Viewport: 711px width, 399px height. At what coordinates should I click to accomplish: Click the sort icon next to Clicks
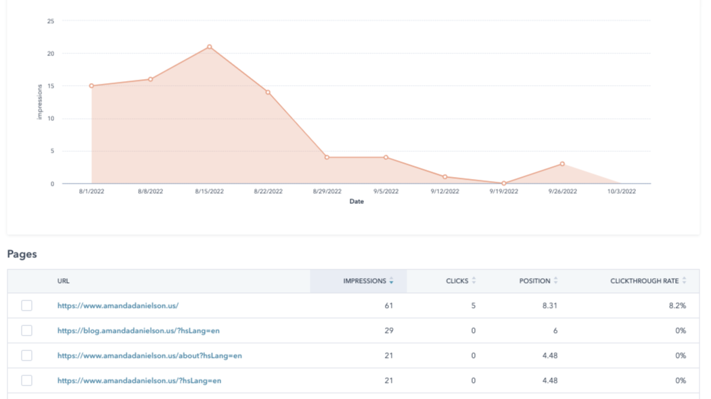tap(474, 281)
